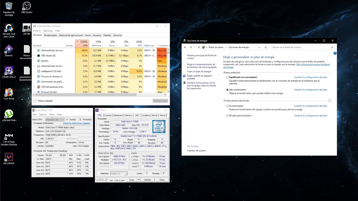
Task: Switch to Detalles tab in Task Manager
Action: (x=107, y=35)
